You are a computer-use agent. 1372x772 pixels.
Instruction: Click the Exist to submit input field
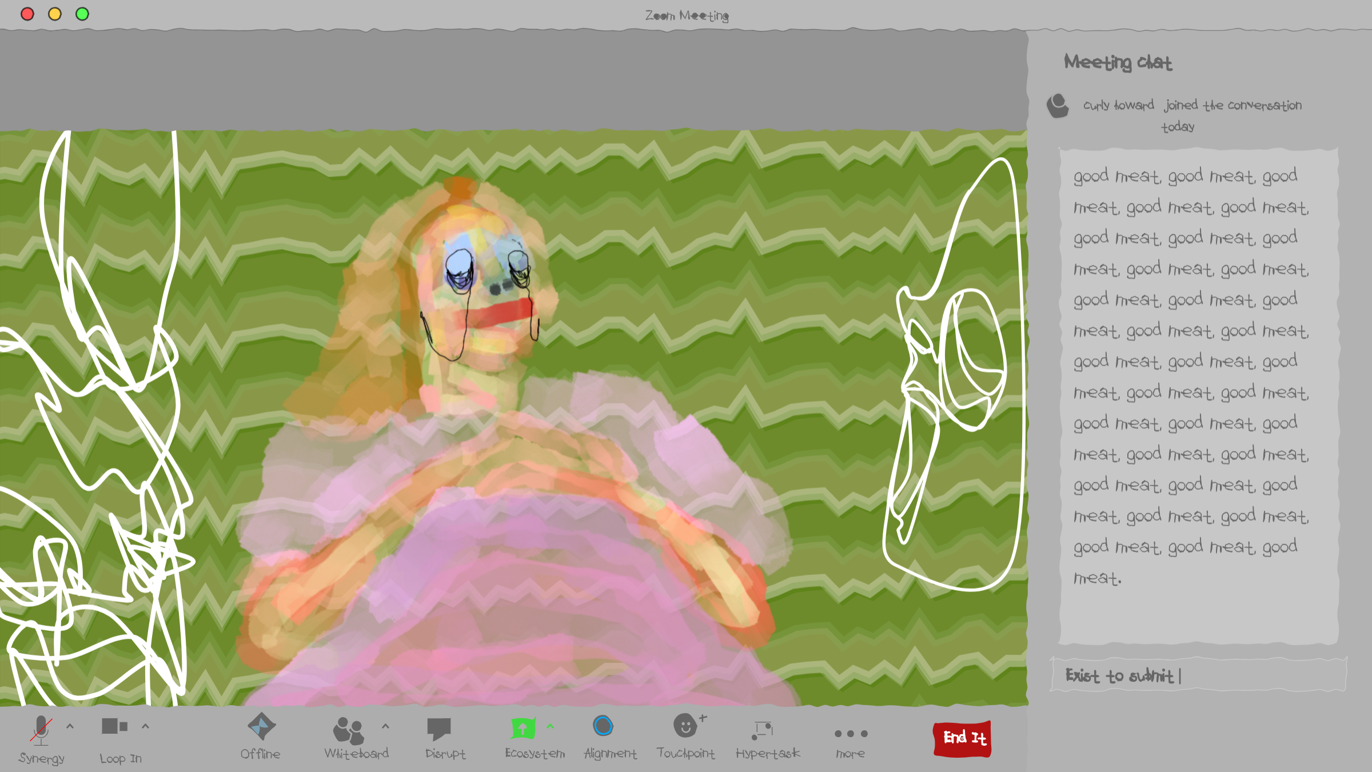tap(1198, 676)
